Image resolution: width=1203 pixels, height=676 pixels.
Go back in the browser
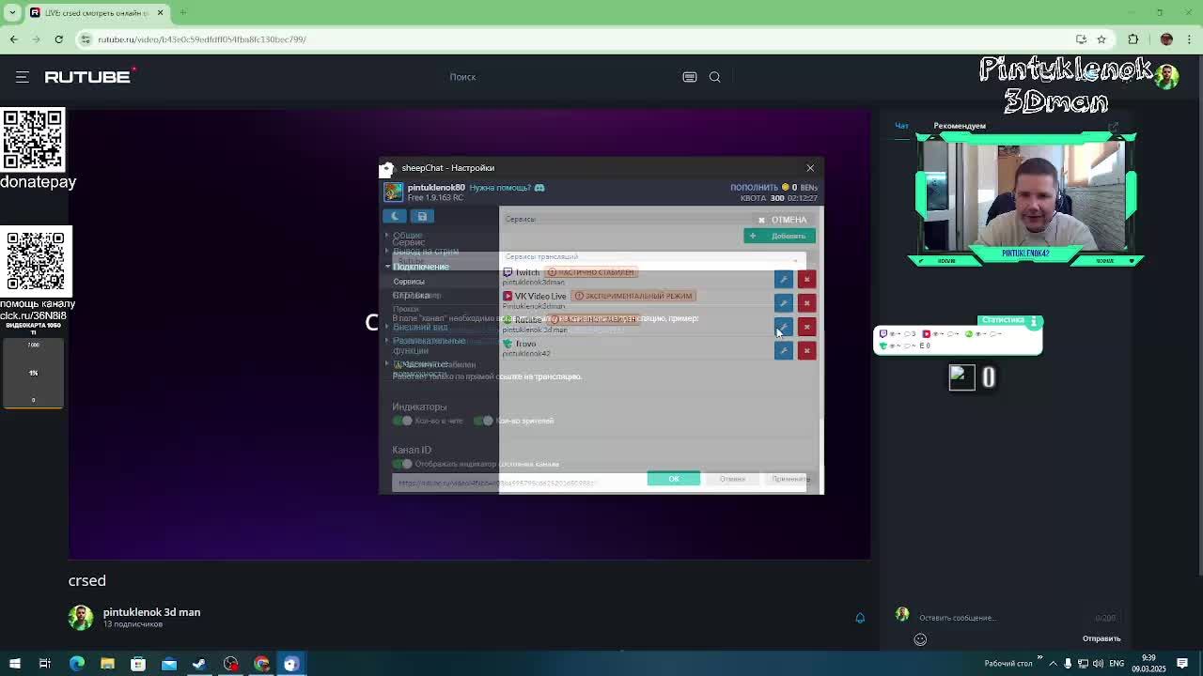pos(14,39)
